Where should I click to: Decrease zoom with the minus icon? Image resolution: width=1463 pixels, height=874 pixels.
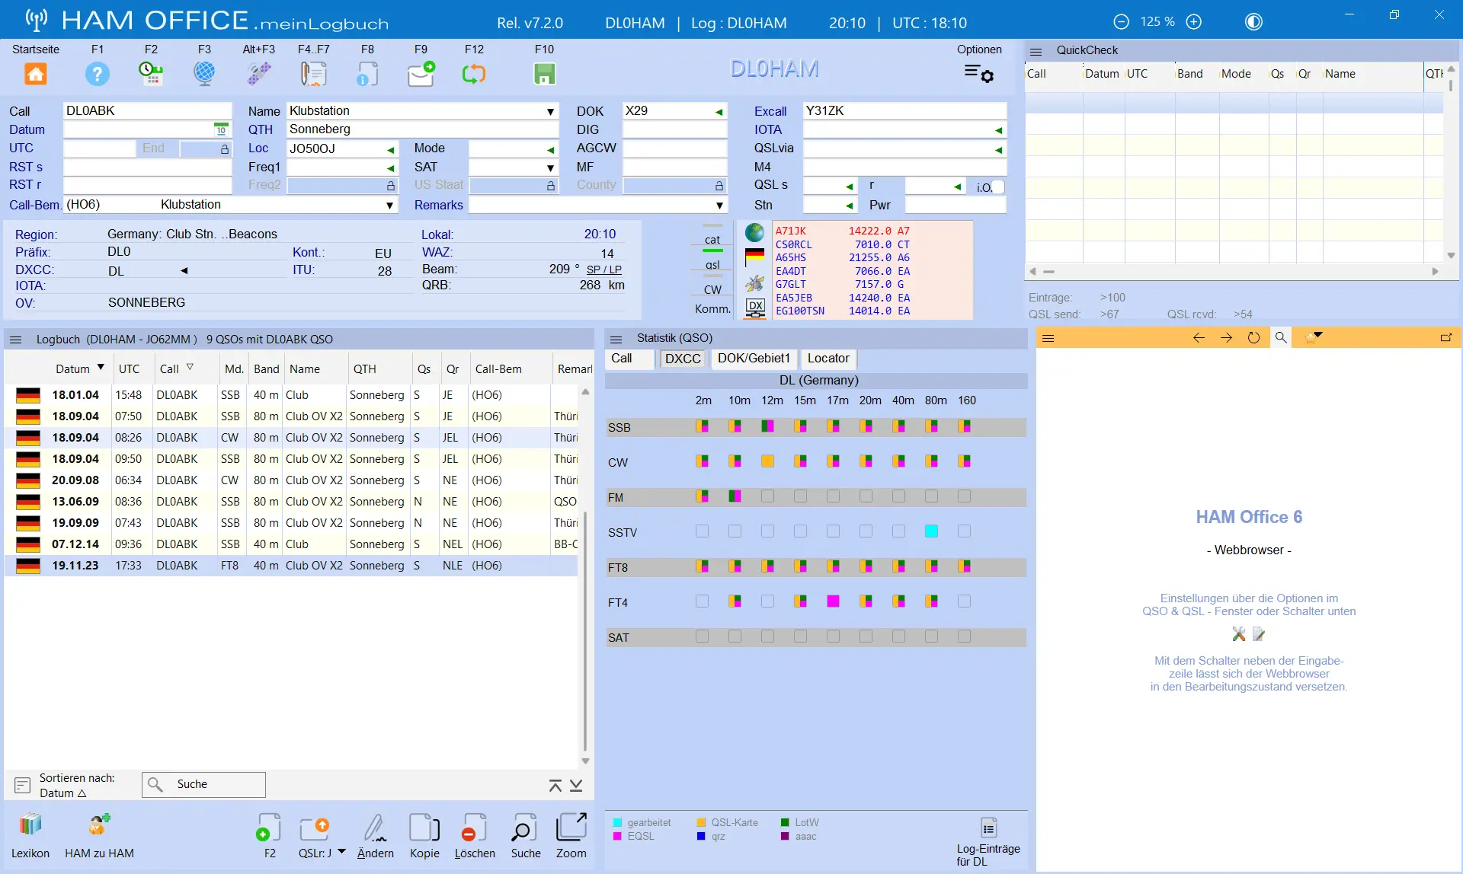pos(1121,22)
